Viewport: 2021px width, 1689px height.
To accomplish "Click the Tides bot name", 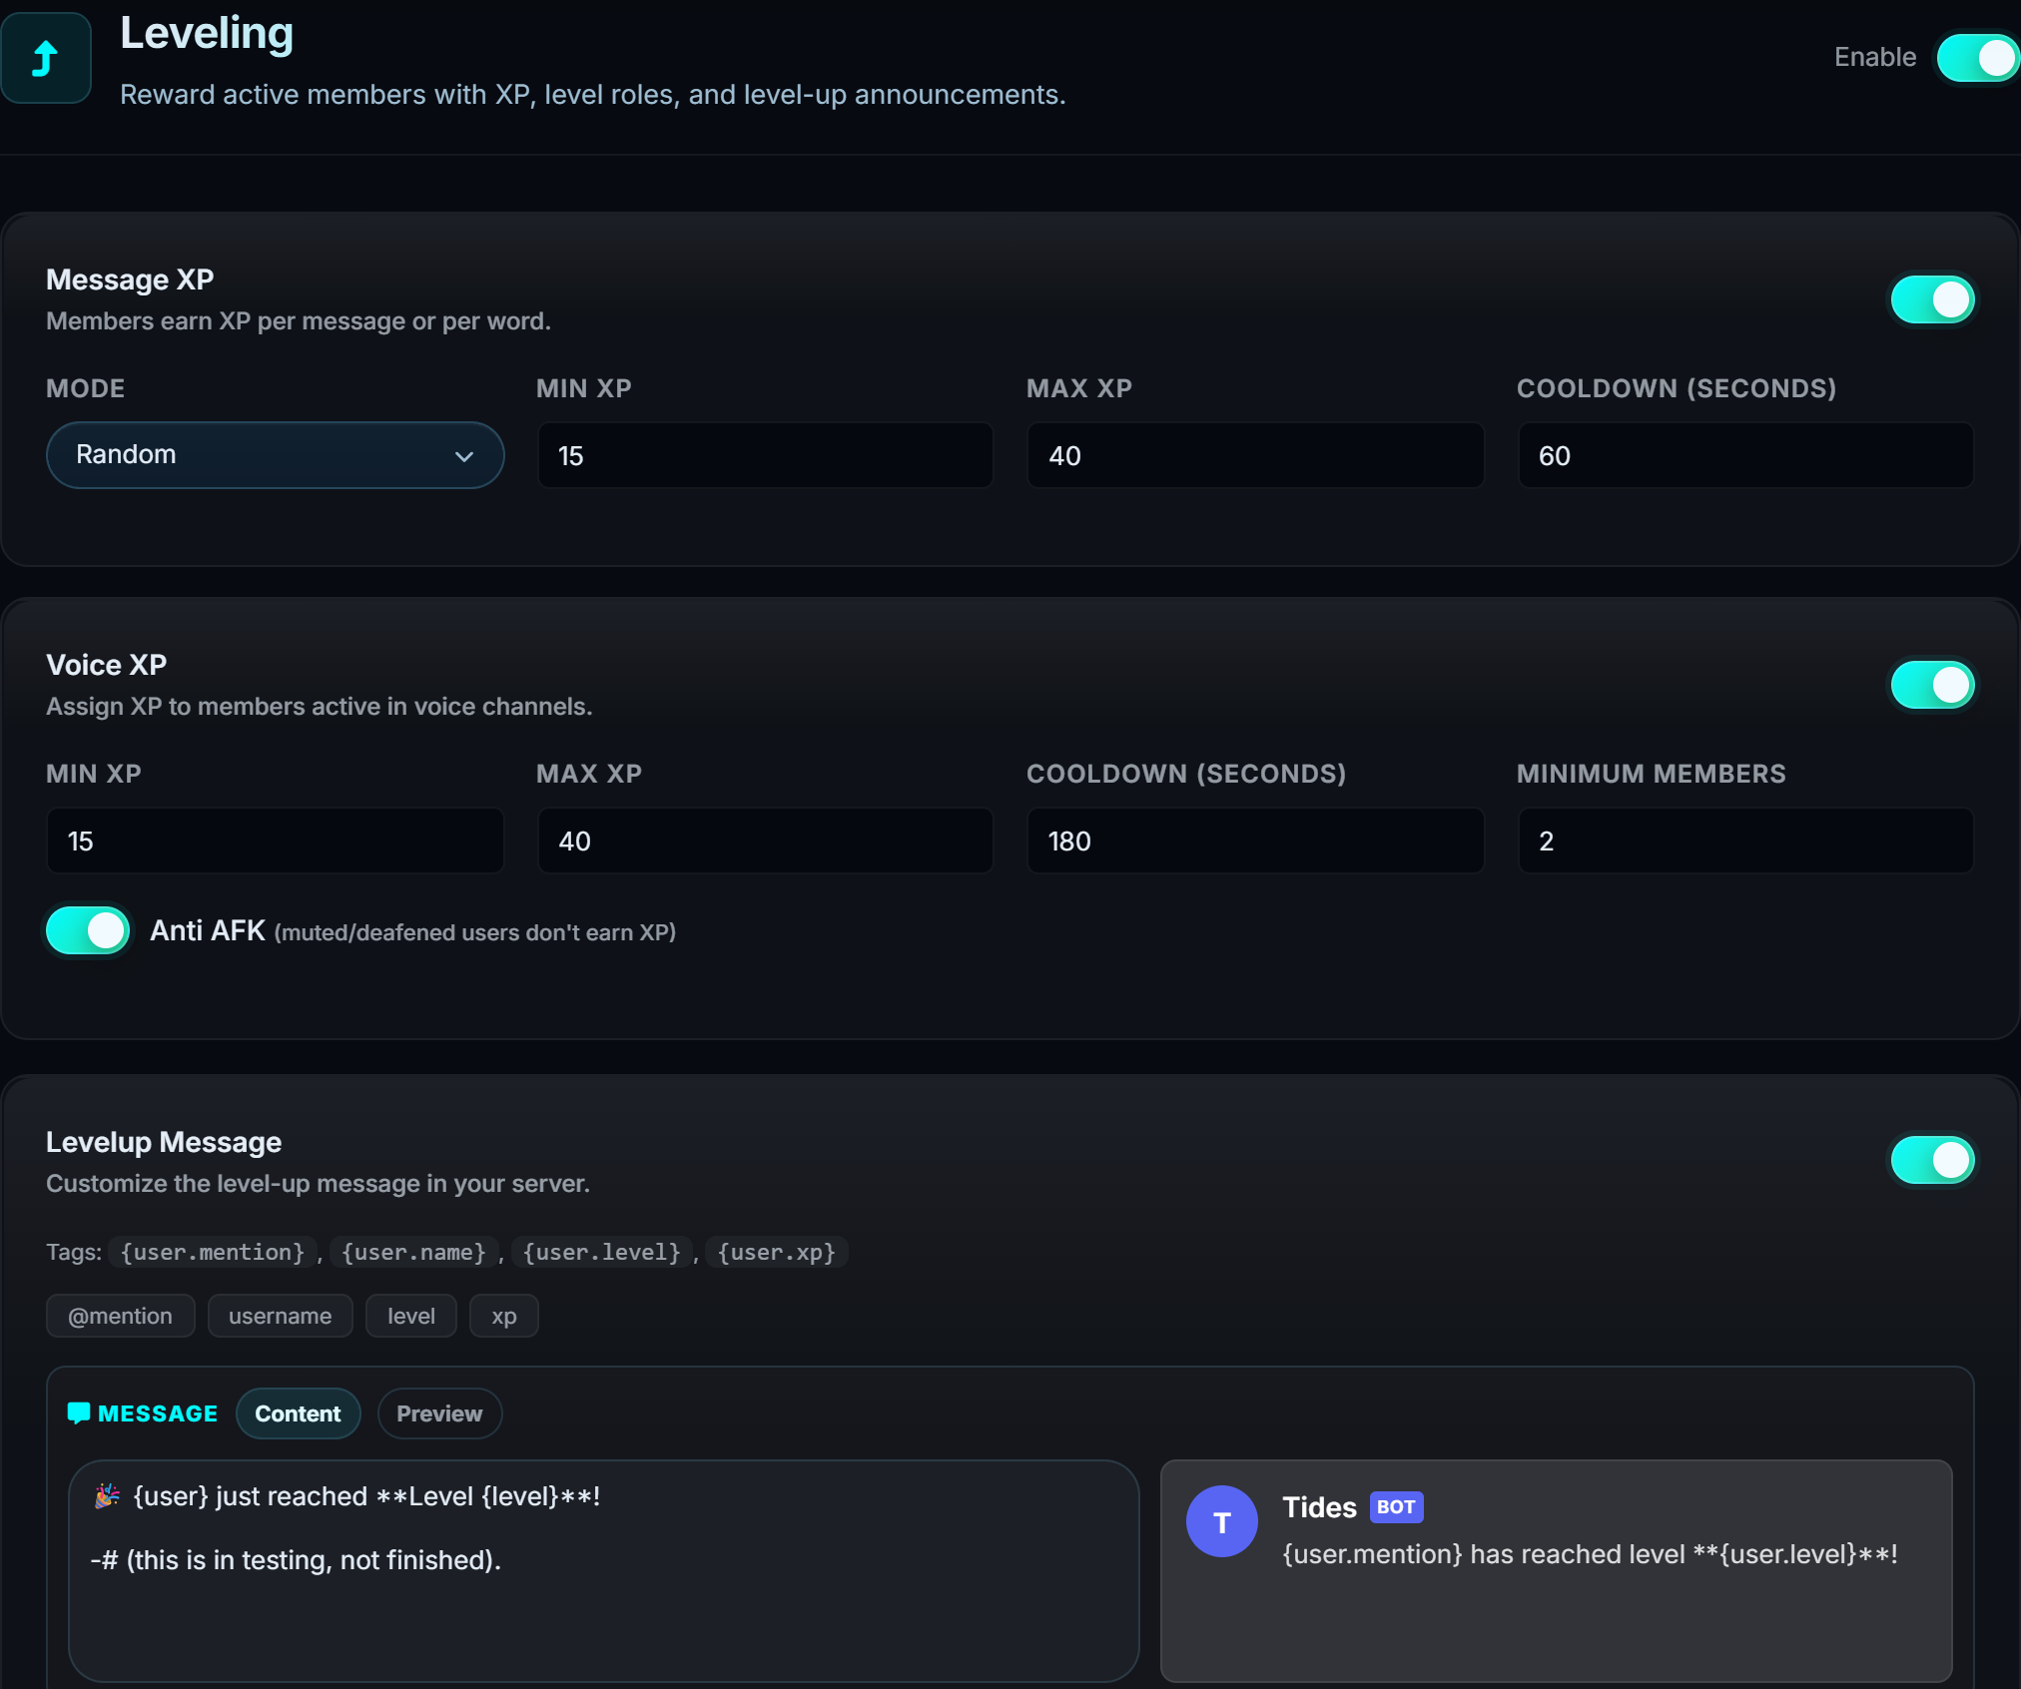I will pos(1319,1507).
